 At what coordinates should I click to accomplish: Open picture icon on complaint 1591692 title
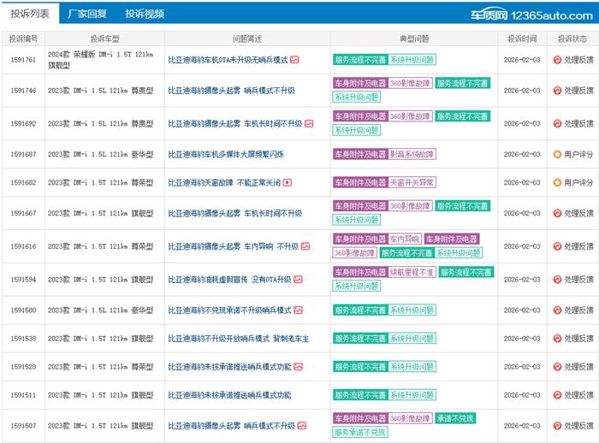[309, 123]
